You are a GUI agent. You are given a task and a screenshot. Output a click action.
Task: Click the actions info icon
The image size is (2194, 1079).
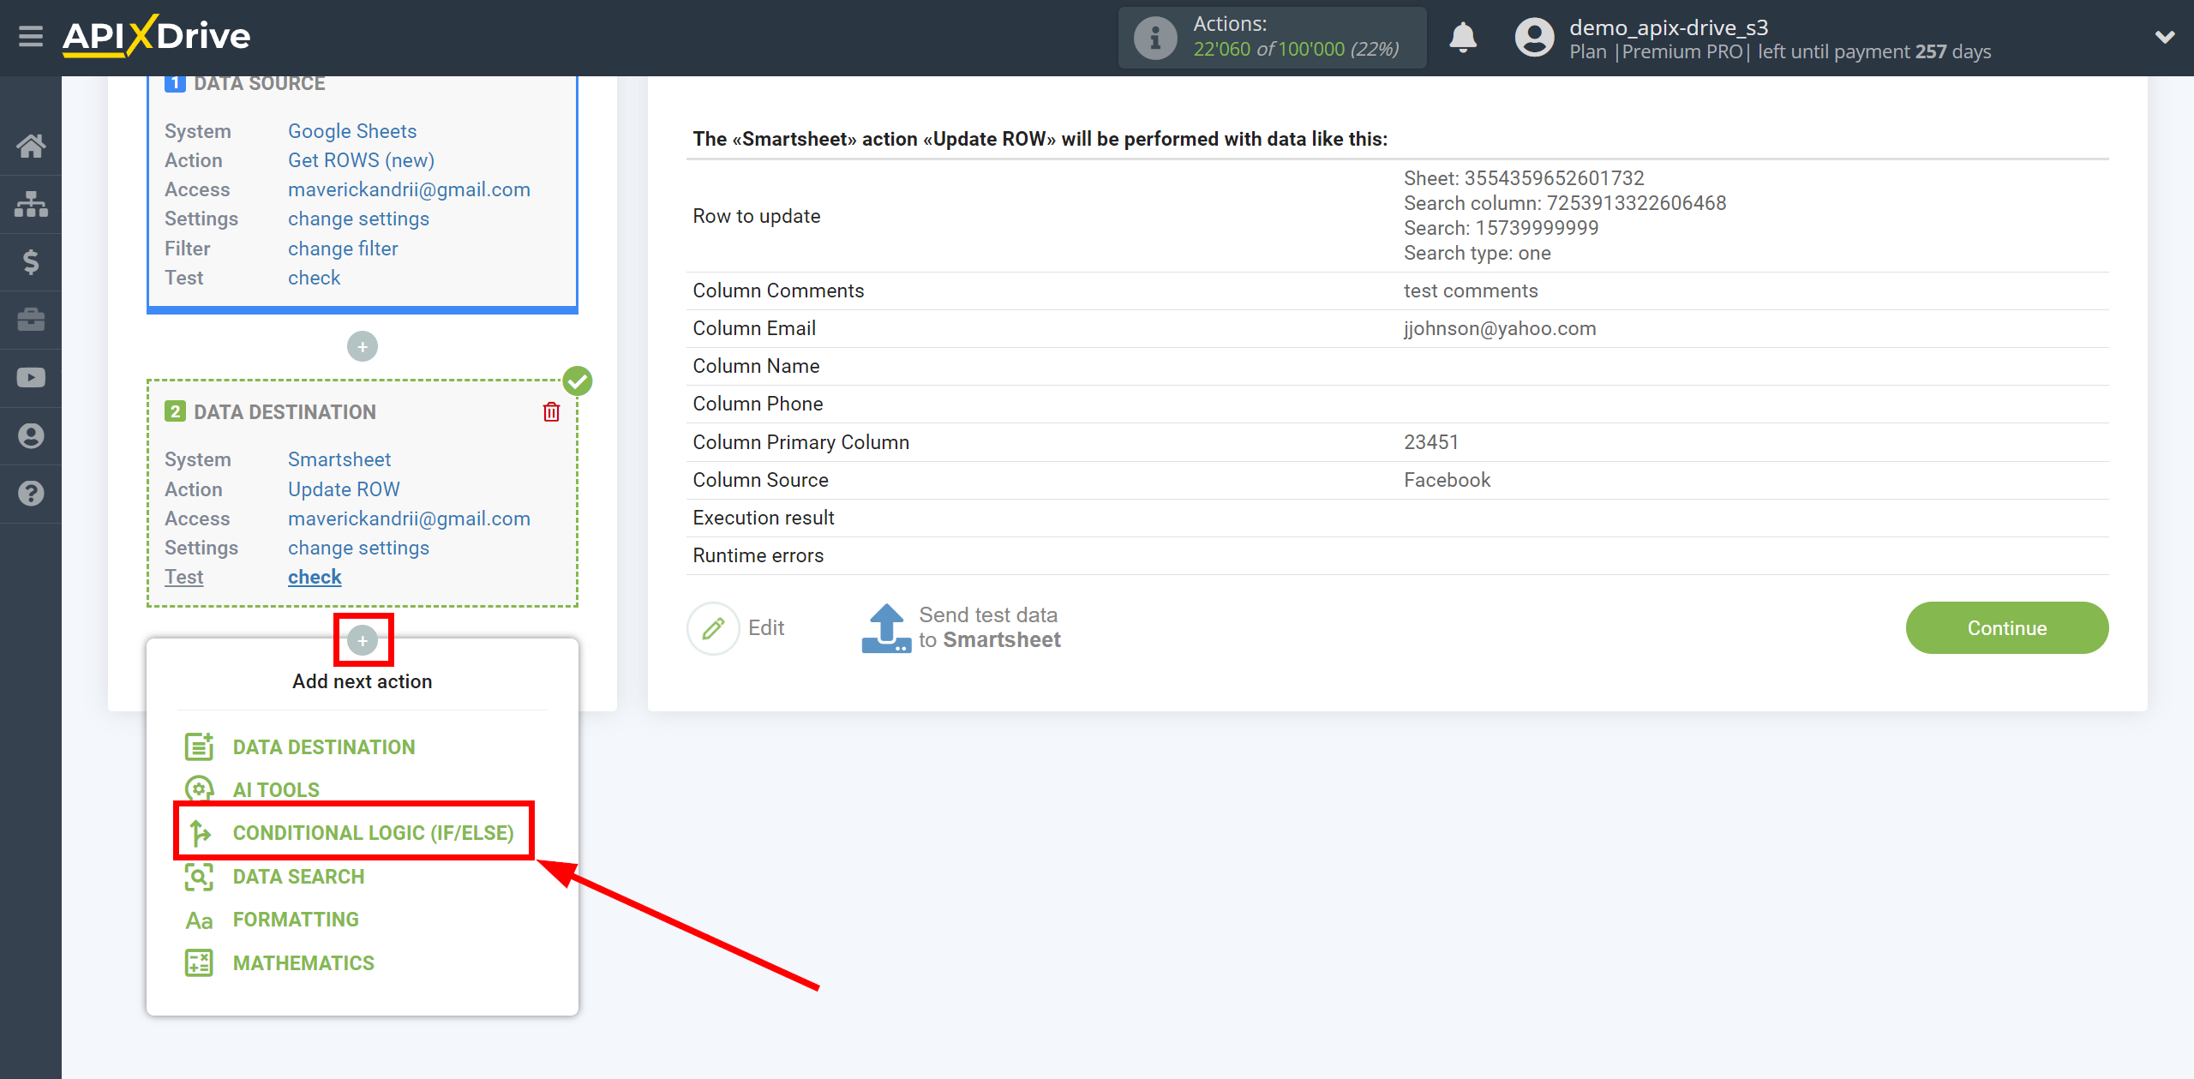[x=1154, y=38]
